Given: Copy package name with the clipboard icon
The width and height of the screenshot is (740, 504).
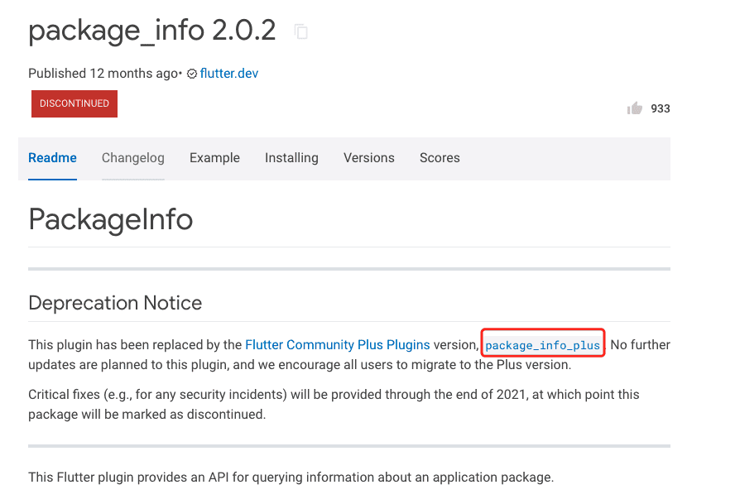Looking at the screenshot, I should [300, 31].
